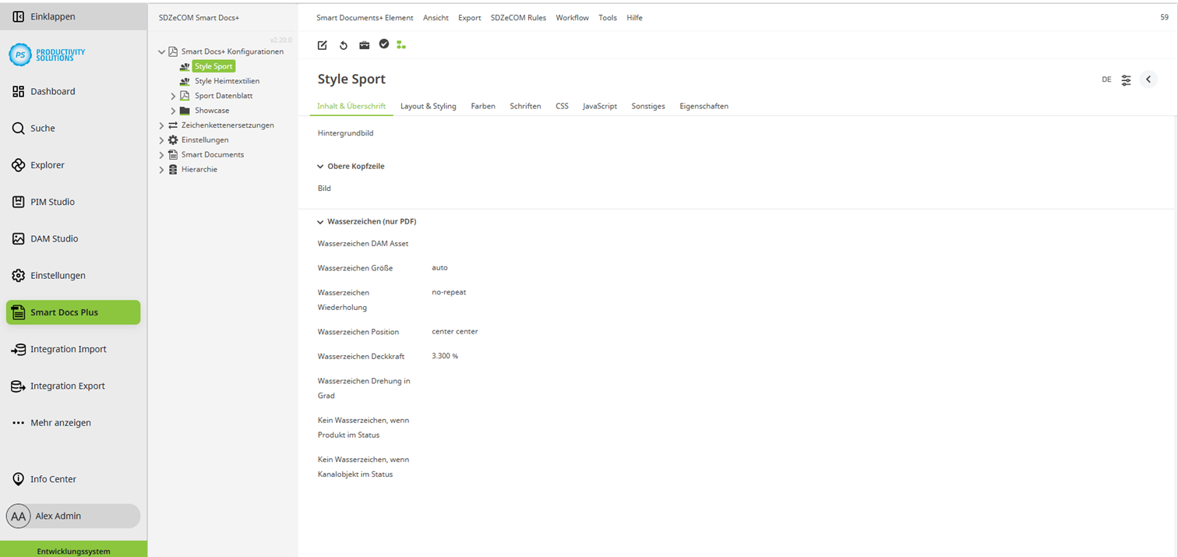Open the Workflow menu

572,17
